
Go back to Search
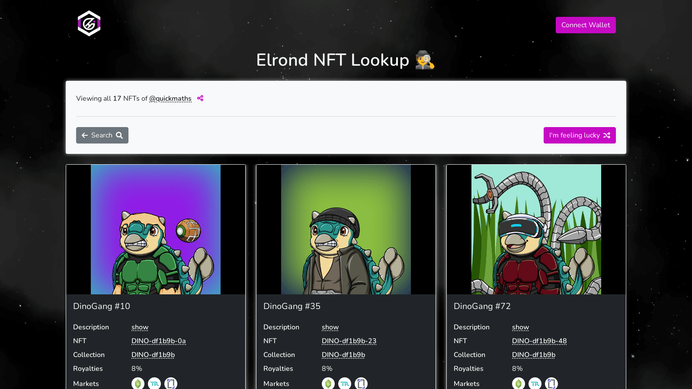(x=102, y=135)
